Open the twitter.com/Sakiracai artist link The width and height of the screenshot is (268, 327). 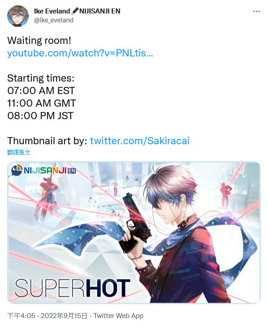pyautogui.click(x=140, y=141)
